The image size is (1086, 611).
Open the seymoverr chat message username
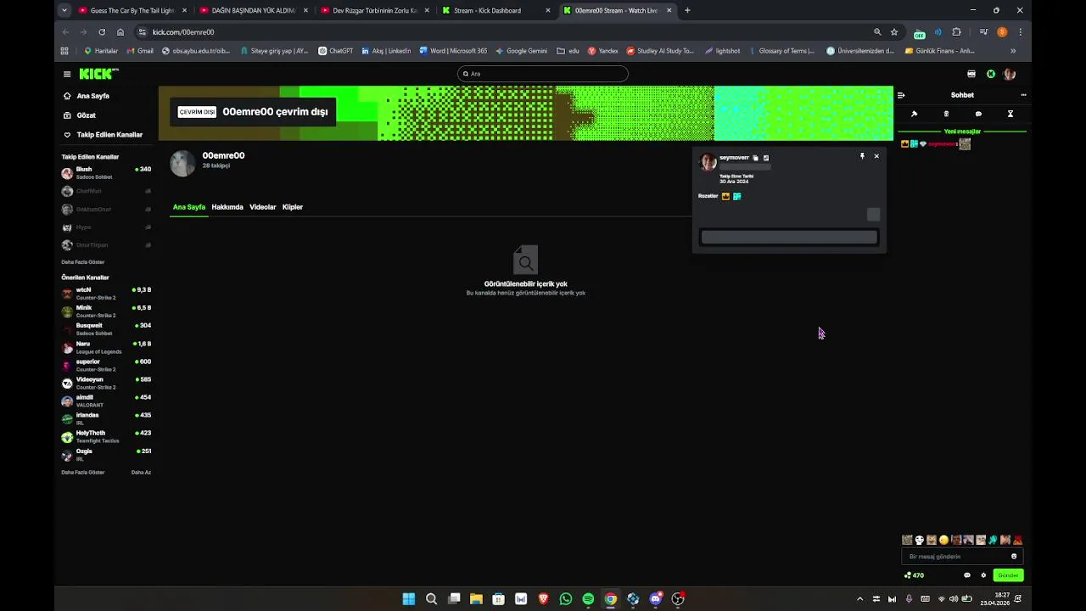pyautogui.click(x=942, y=144)
